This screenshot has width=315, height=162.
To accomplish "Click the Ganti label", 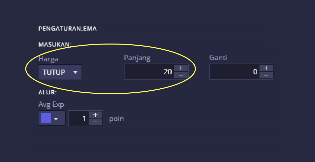I will coord(218,58).
